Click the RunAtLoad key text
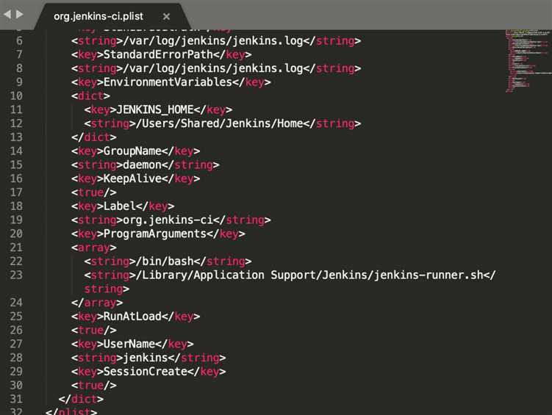Screen dimensions: 552x415 132,316
